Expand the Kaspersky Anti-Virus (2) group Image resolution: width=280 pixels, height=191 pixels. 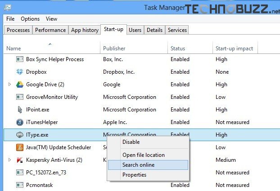tap(9, 160)
